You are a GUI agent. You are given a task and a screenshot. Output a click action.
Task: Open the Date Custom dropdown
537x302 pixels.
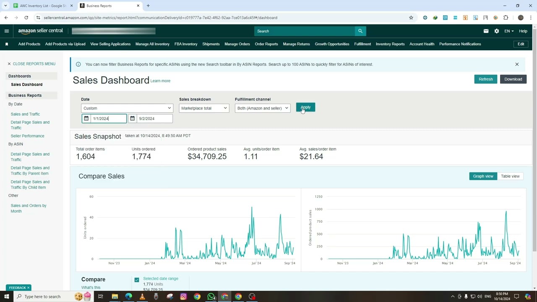(127, 108)
